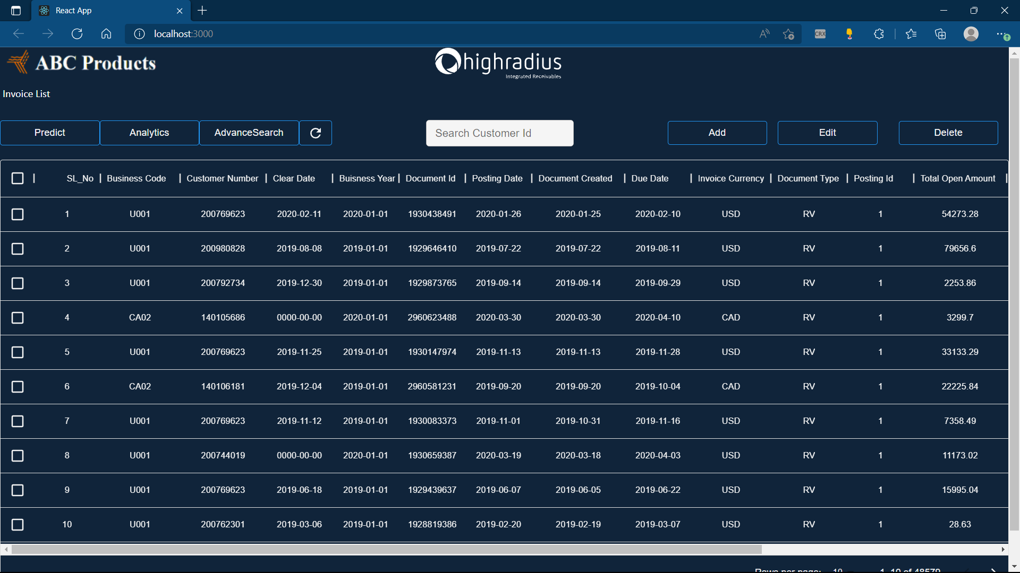Open the browser collections icon
Screen dimensions: 1020x573
click(940, 34)
